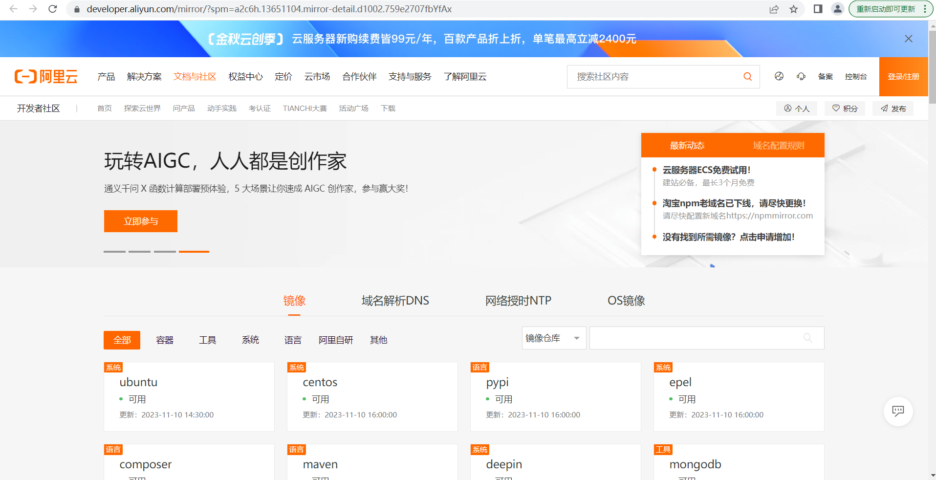This screenshot has height=480, width=936.
Task: Filter mirrors by 容器
Action: point(165,340)
